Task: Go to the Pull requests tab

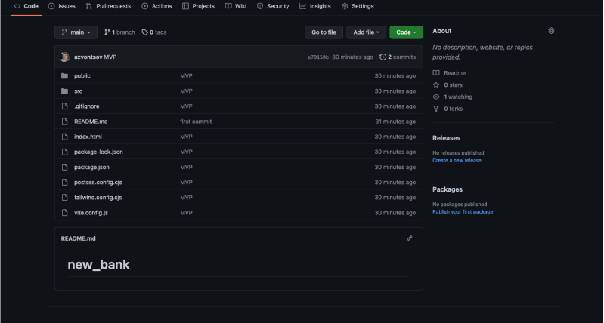Action: (108, 6)
